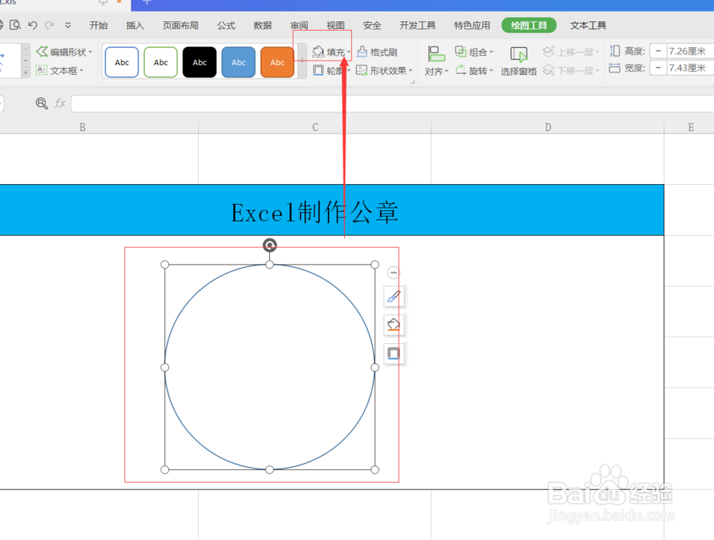Select the brush icon beside the circle

(x=393, y=296)
